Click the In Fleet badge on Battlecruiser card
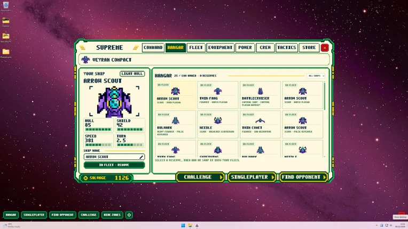 tap(248, 85)
